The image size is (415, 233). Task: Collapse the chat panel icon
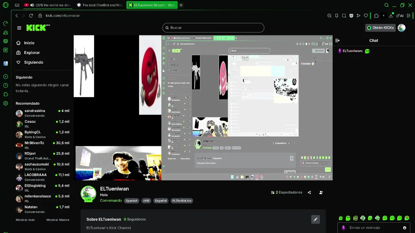tap(338, 40)
